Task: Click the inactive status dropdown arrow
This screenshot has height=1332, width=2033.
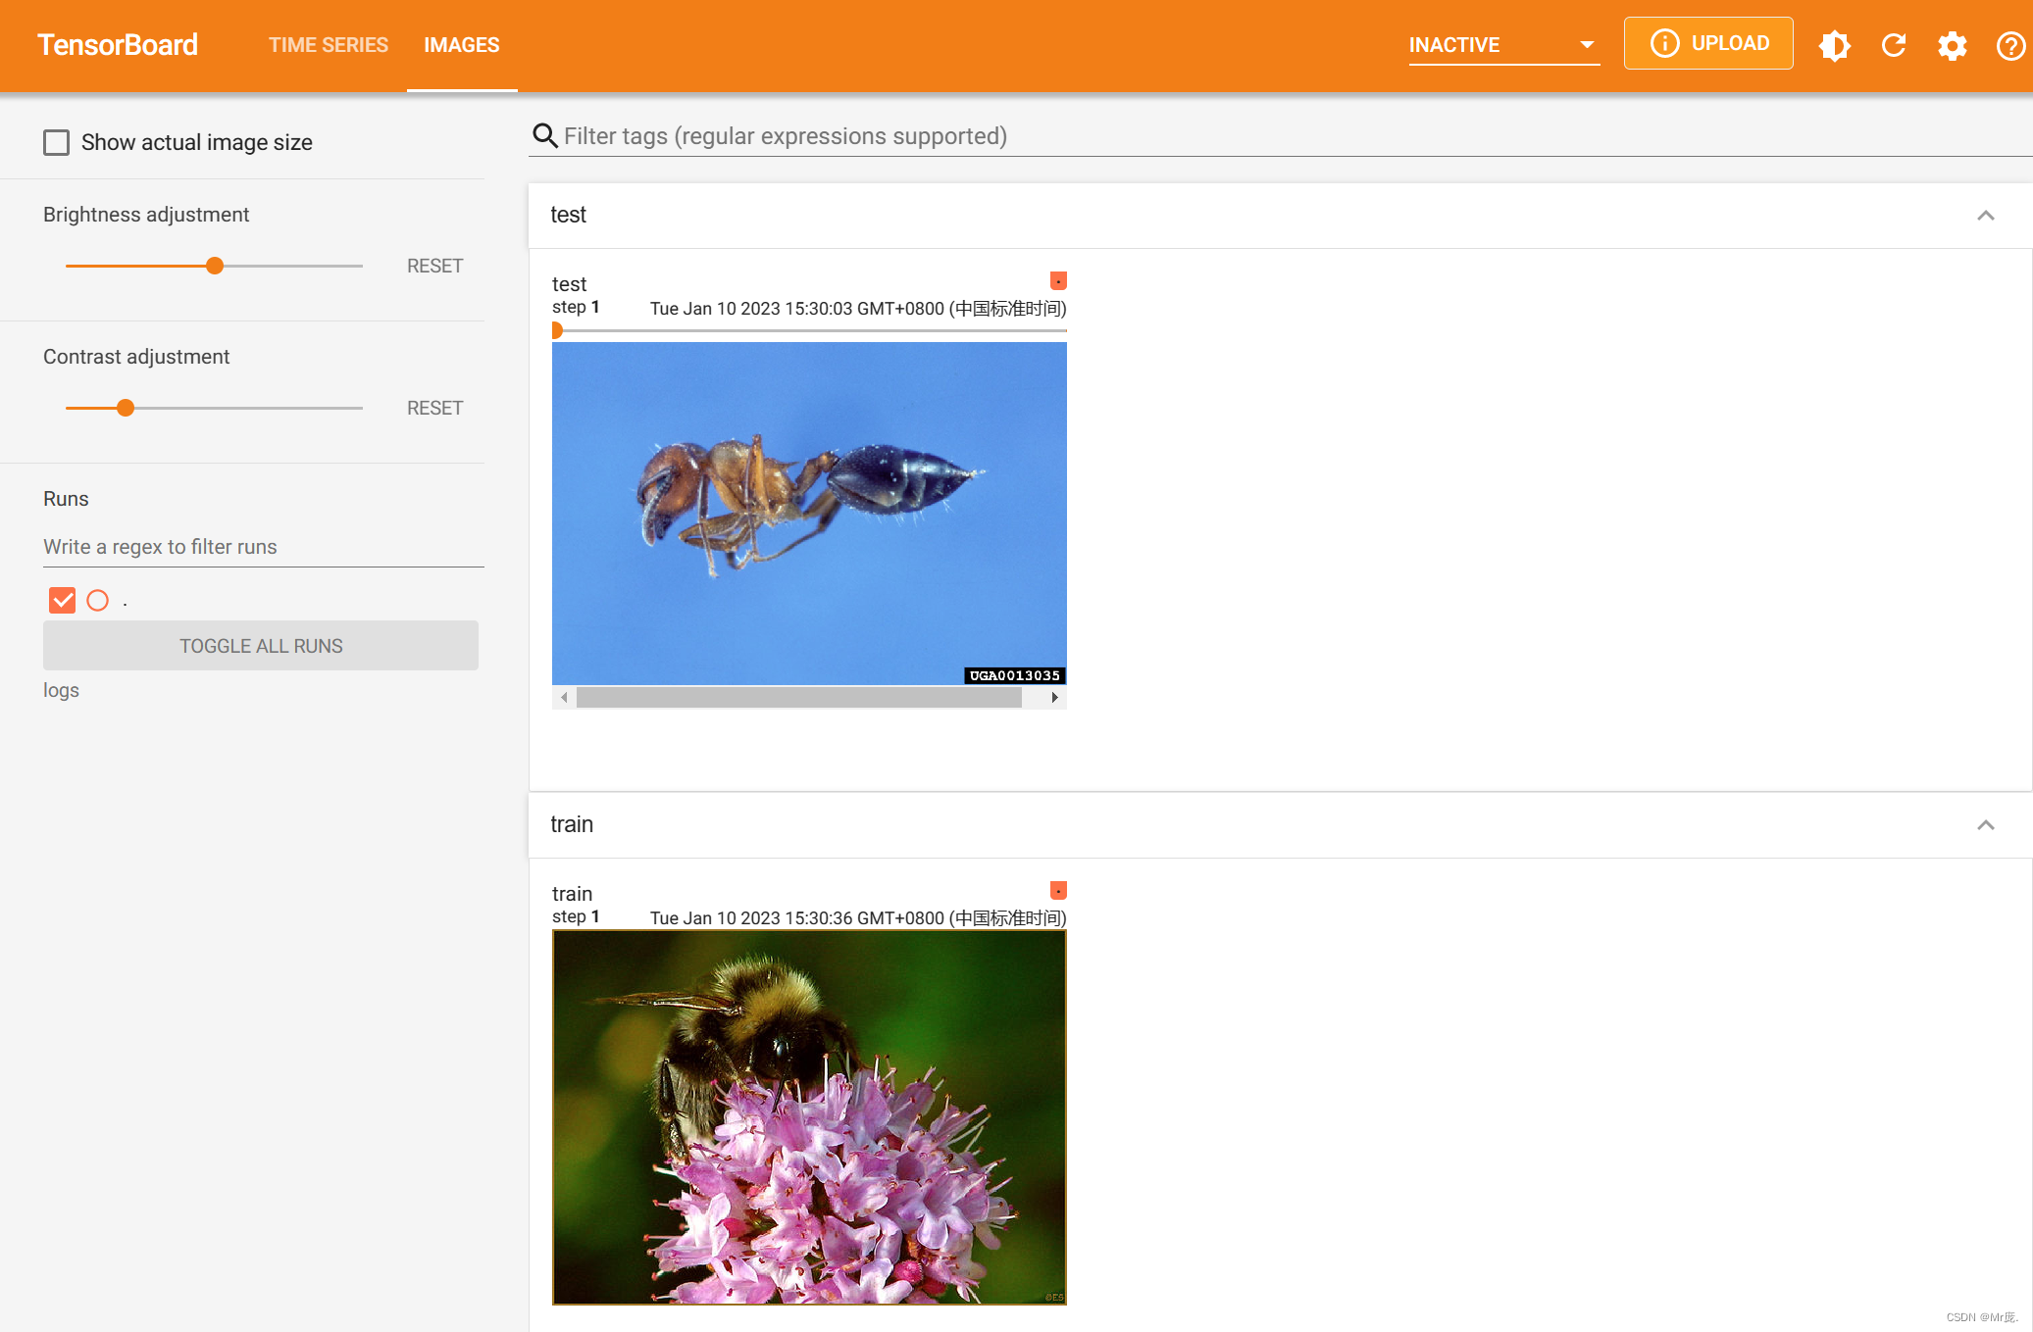Action: click(x=1589, y=45)
